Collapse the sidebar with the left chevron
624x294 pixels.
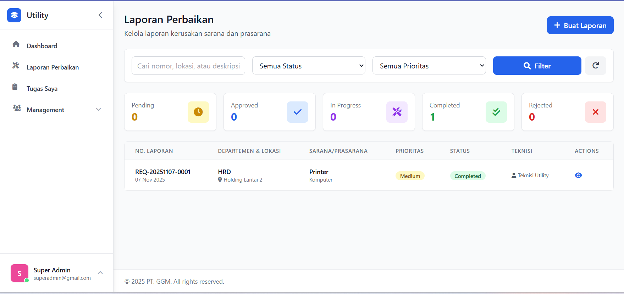[x=100, y=15]
